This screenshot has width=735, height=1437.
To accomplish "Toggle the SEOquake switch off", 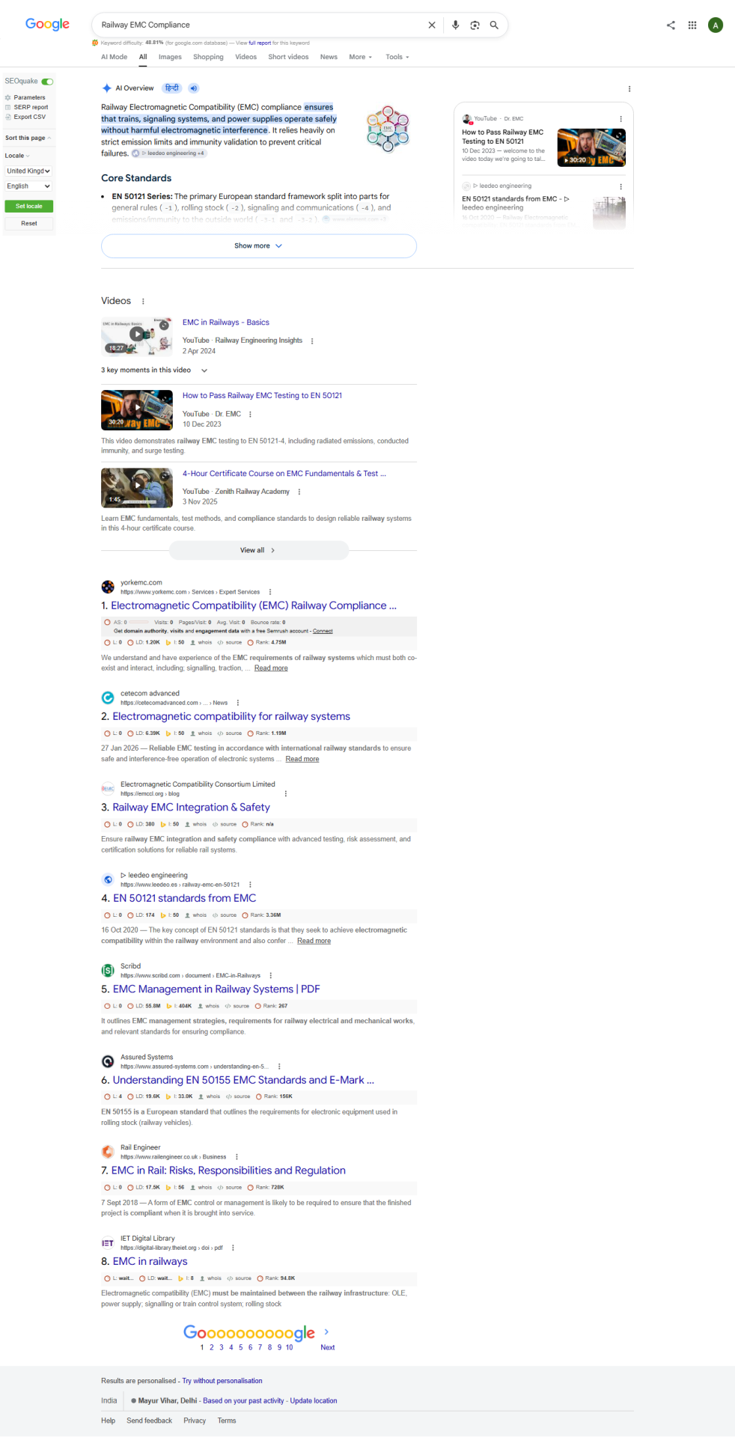I will [47, 81].
